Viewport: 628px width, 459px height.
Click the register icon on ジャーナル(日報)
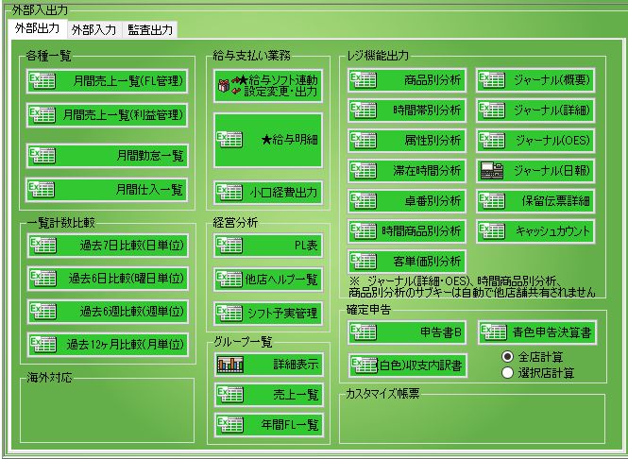tap(492, 171)
